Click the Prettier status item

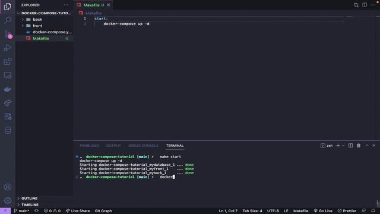pos(347,211)
